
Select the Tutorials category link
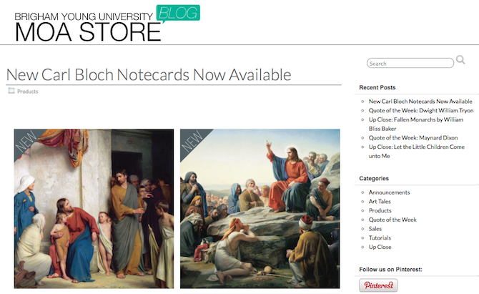pos(380,237)
